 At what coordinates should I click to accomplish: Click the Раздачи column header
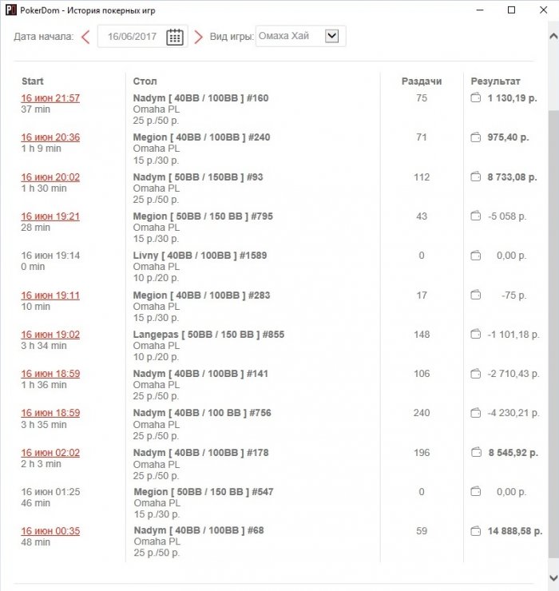[422, 81]
